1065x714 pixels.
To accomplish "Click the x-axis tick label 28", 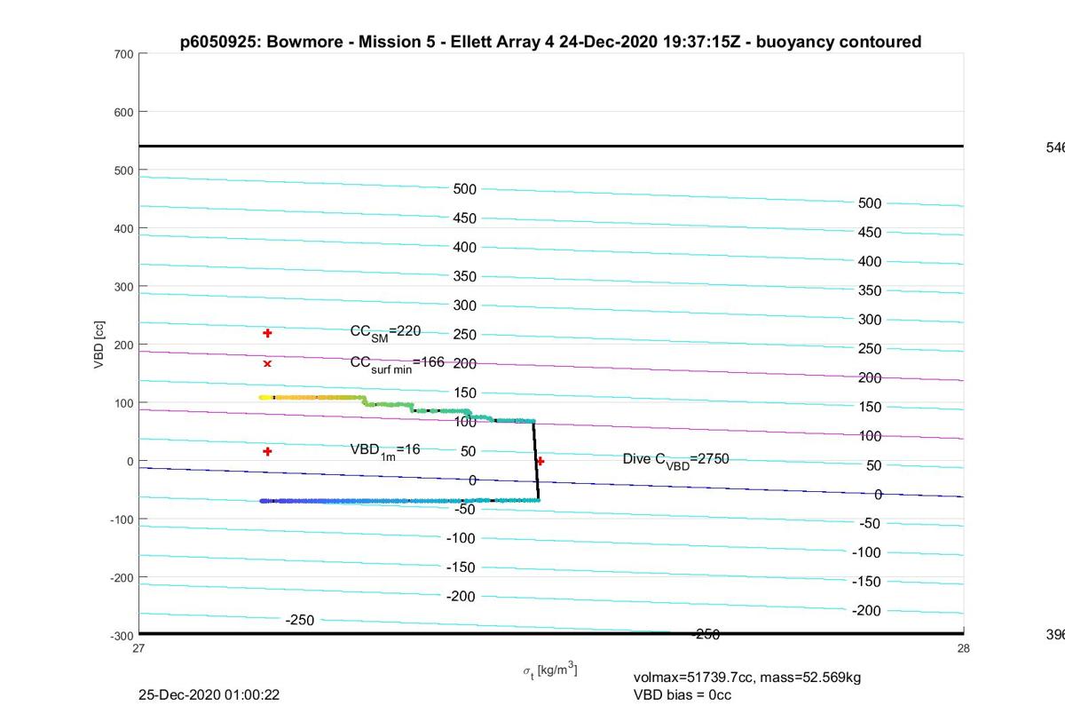I will pyautogui.click(x=964, y=648).
